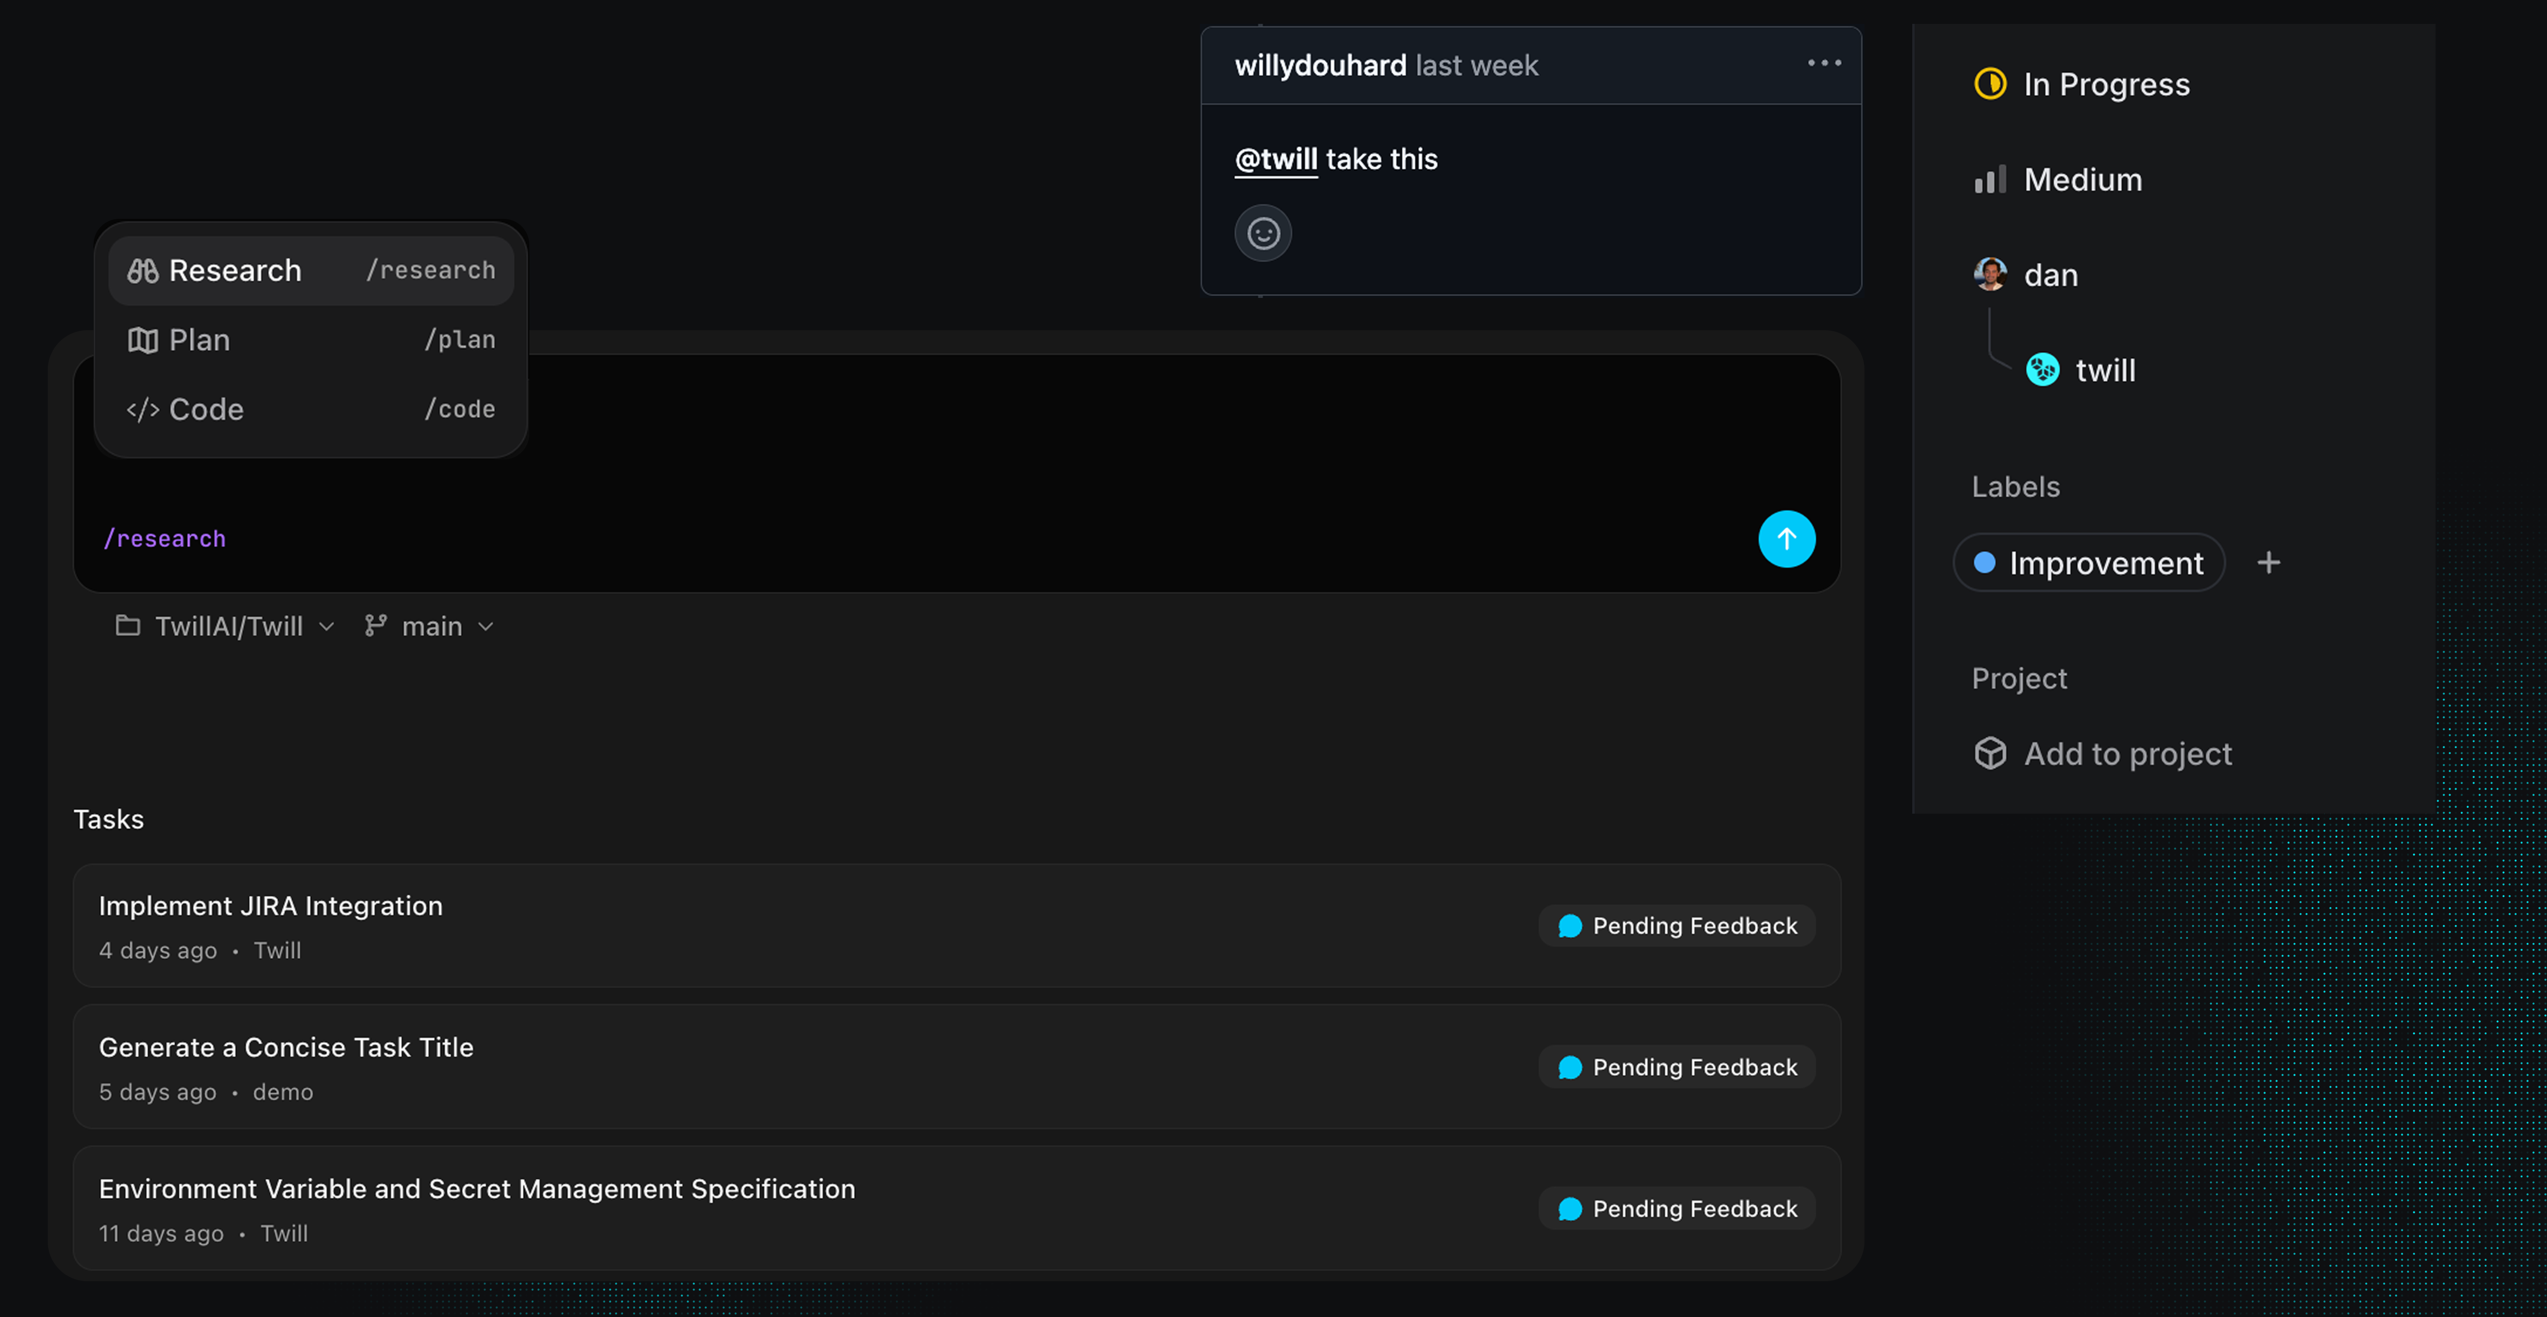Click the Medium priority bars icon

point(1989,179)
